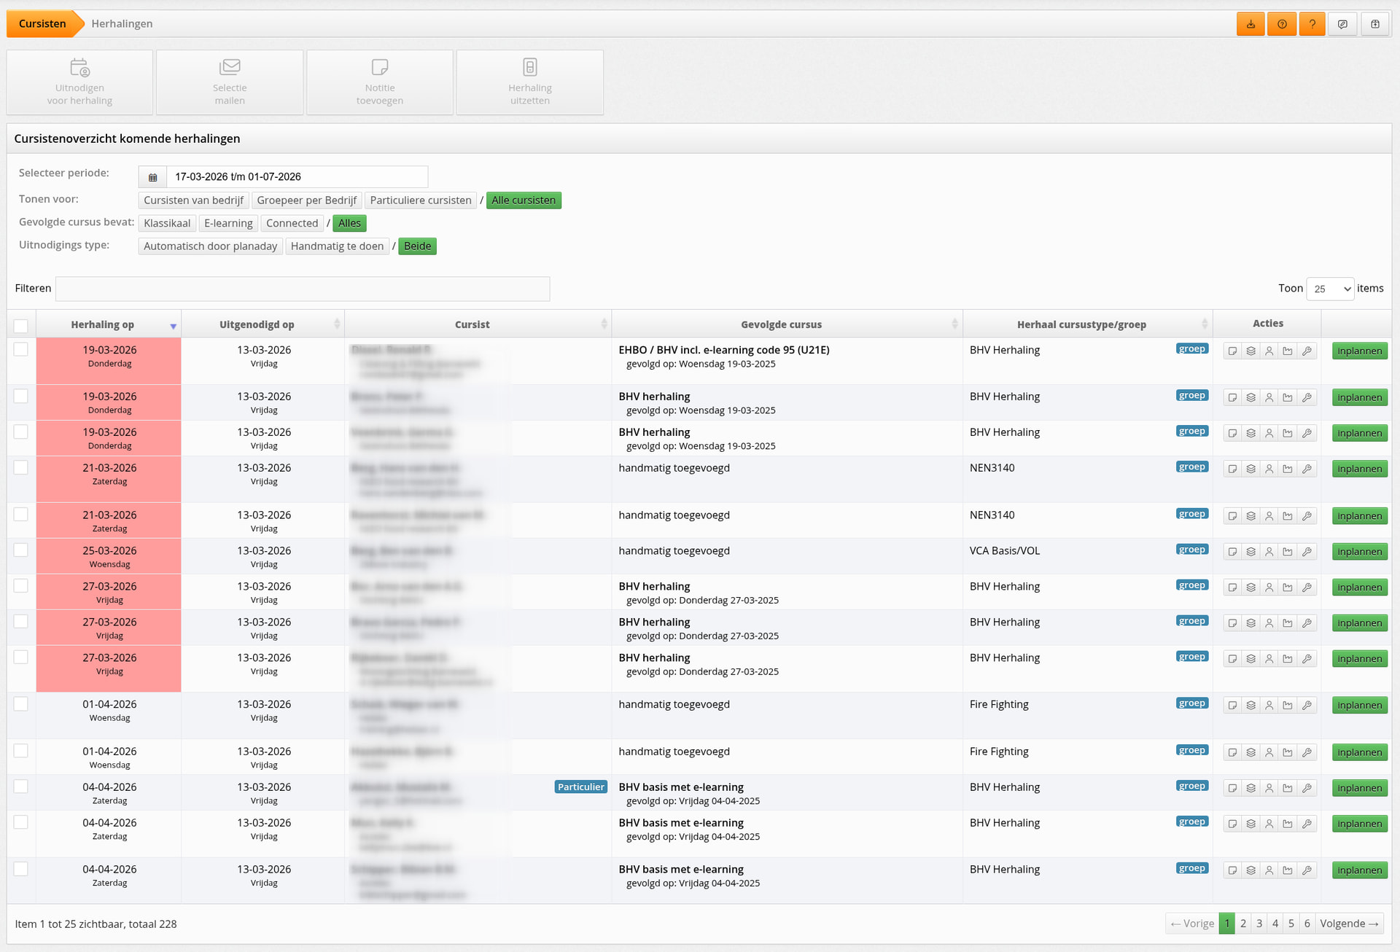The width and height of the screenshot is (1400, 952).
Task: Open the Toon items-per-page dropdown
Action: click(x=1330, y=289)
